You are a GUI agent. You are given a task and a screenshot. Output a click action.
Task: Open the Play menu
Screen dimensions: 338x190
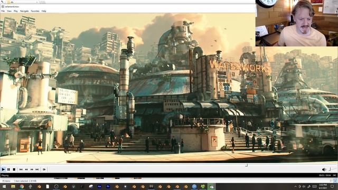point(16,11)
